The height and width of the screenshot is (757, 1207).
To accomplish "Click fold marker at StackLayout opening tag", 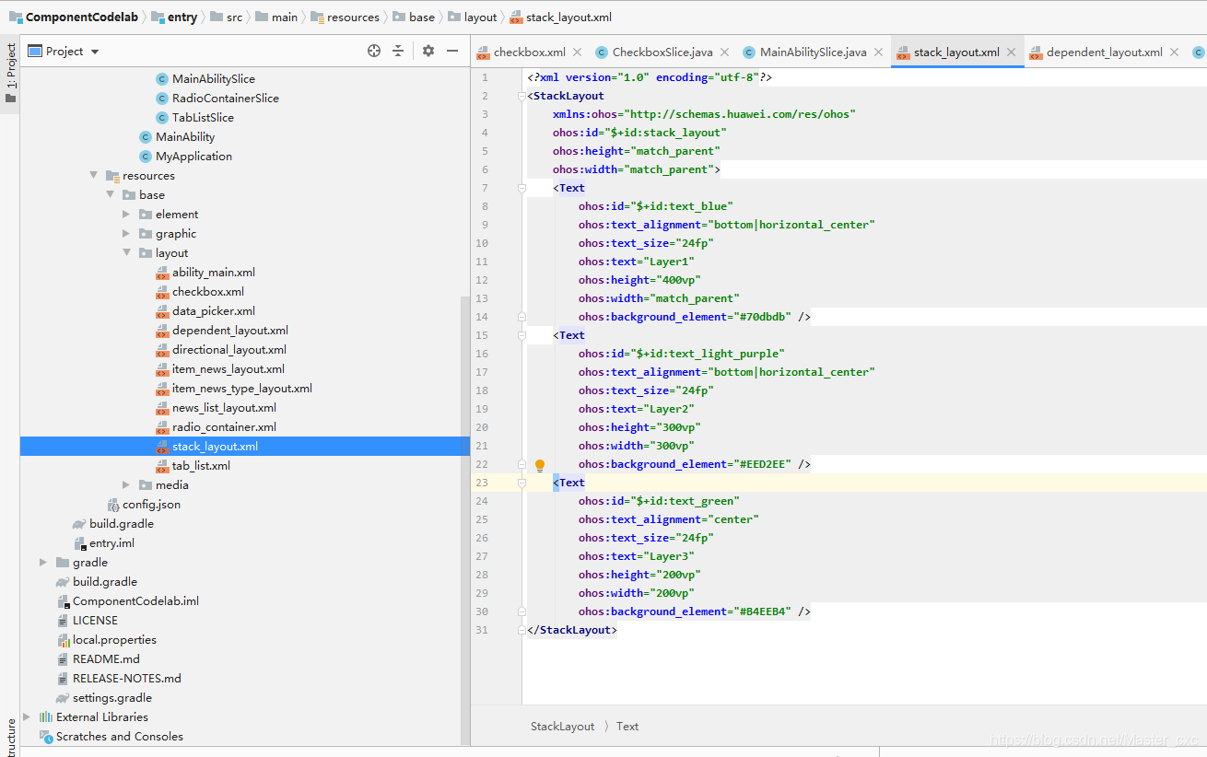I will click(x=521, y=96).
